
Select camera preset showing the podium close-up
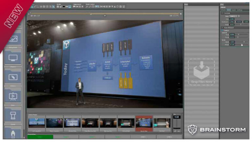[162, 124]
